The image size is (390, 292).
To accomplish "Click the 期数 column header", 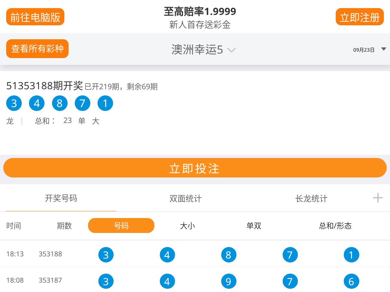I will pos(64,226).
